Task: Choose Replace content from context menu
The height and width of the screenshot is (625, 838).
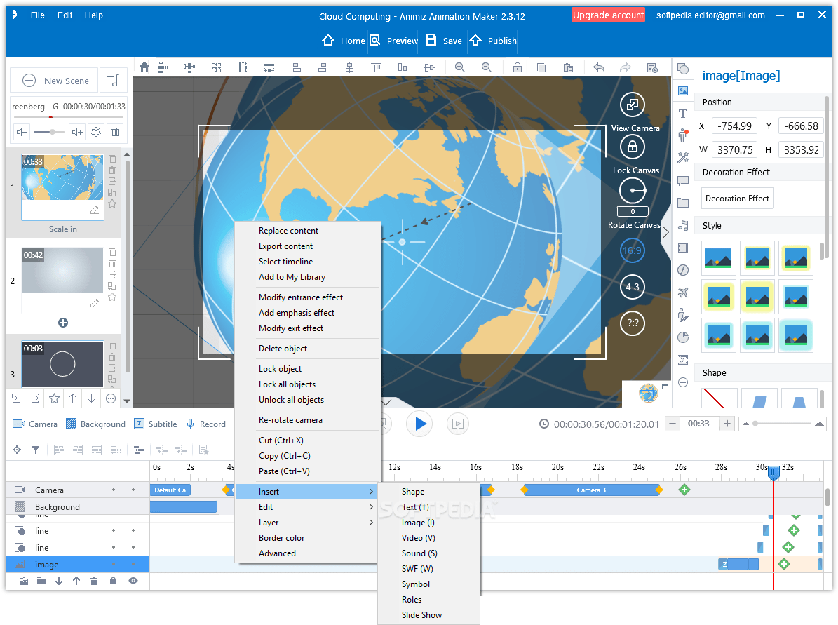Action: [289, 231]
